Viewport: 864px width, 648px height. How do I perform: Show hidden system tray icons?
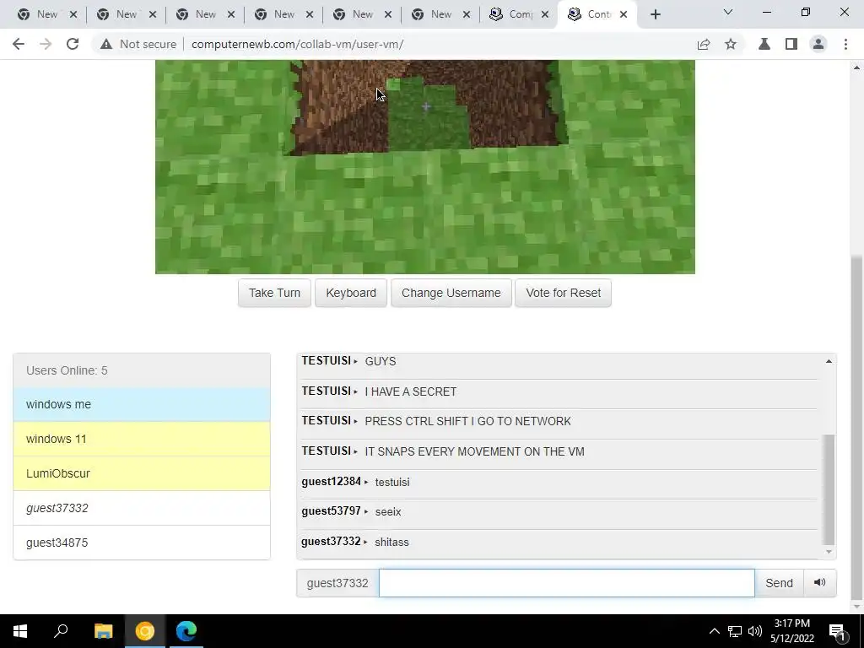[x=714, y=631]
